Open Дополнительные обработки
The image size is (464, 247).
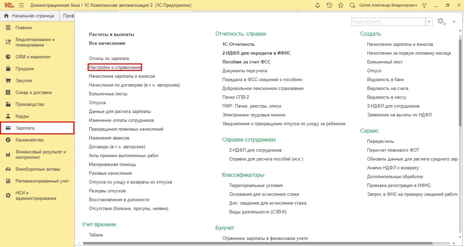395,177
